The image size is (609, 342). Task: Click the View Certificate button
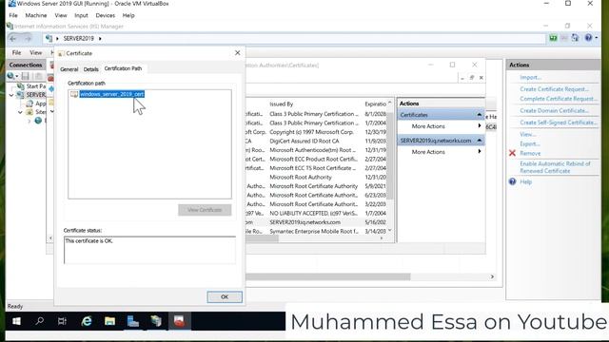205,210
